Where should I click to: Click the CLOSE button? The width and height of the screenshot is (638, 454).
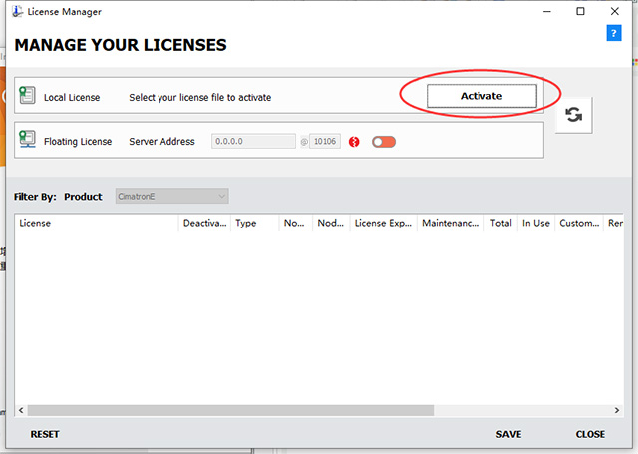point(590,434)
